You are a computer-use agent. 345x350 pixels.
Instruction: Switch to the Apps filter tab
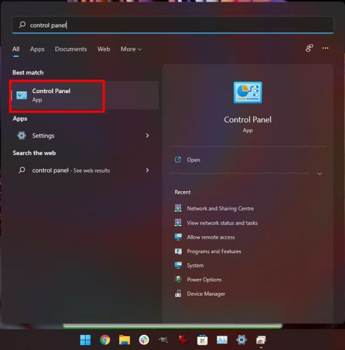tap(37, 49)
